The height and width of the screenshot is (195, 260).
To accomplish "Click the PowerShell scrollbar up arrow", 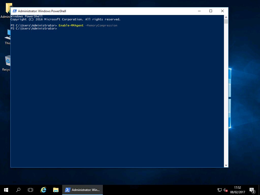I will point(226,17).
